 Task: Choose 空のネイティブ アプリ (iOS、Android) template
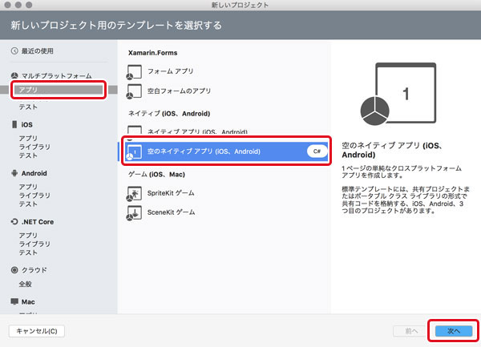(225, 151)
